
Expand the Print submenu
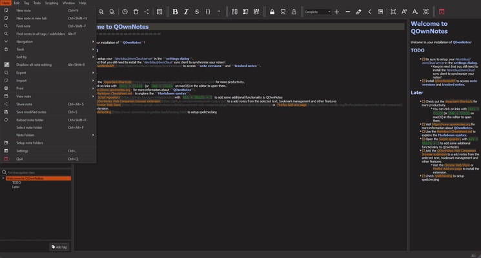click(x=48, y=88)
